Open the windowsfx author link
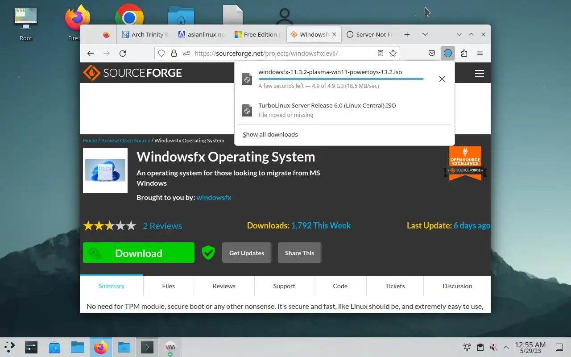571x357 pixels. tap(214, 197)
